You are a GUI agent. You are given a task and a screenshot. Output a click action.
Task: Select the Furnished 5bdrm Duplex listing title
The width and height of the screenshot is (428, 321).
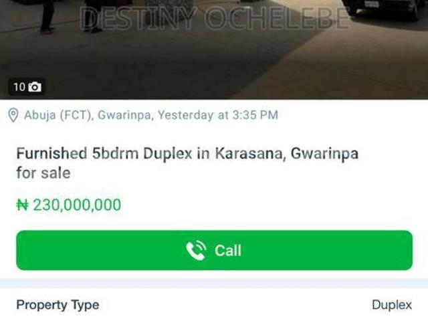187,163
